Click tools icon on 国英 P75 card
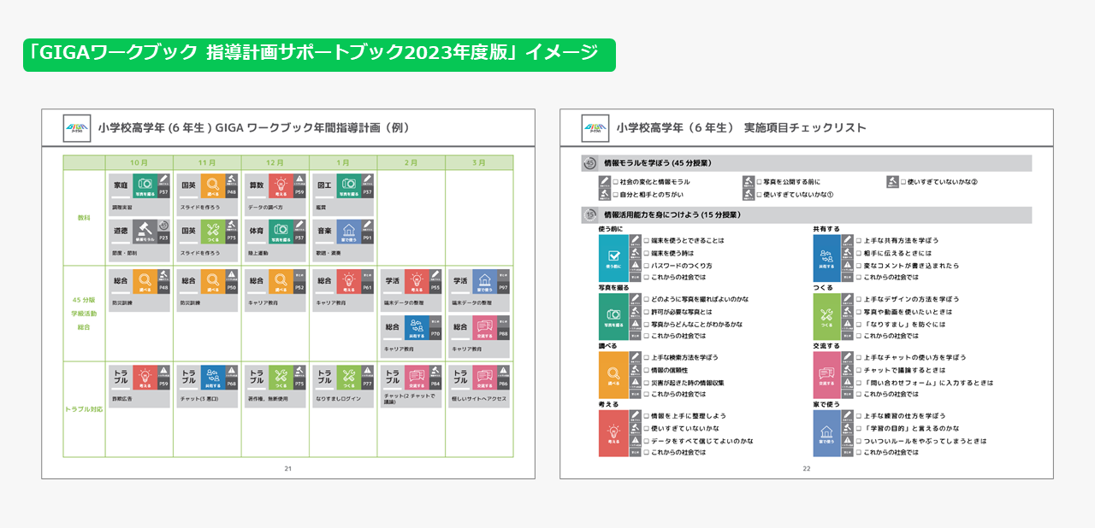1095x528 pixels. (x=213, y=232)
